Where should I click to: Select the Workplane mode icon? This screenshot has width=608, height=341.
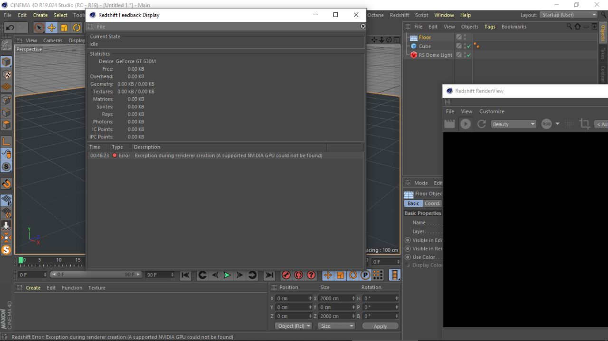tap(6, 87)
